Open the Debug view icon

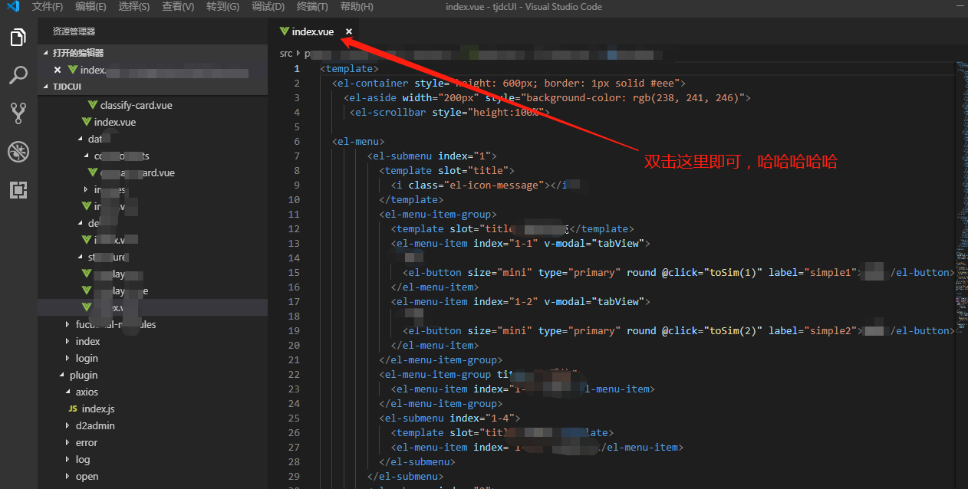[x=18, y=152]
